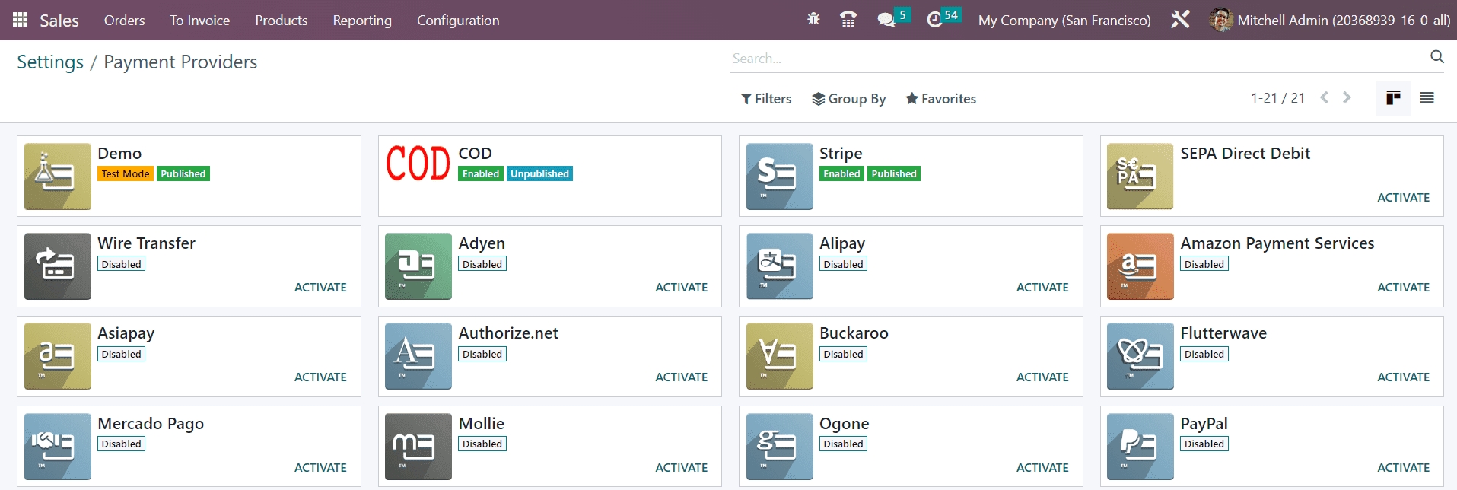This screenshot has width=1457, height=490.
Task: Expand the Filters dropdown
Action: [x=766, y=99]
